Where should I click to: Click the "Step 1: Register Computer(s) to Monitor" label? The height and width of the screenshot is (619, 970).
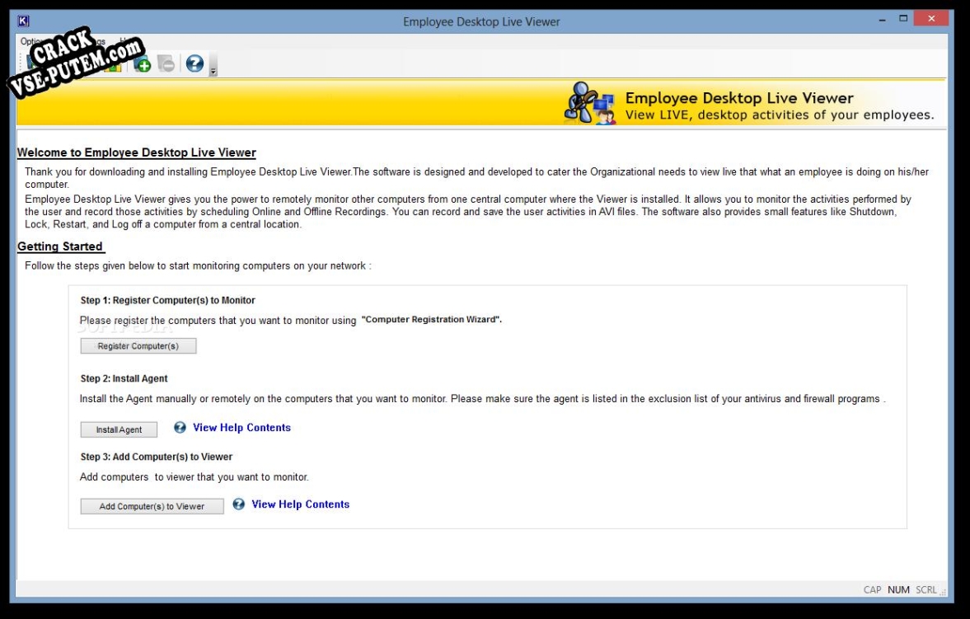point(167,300)
